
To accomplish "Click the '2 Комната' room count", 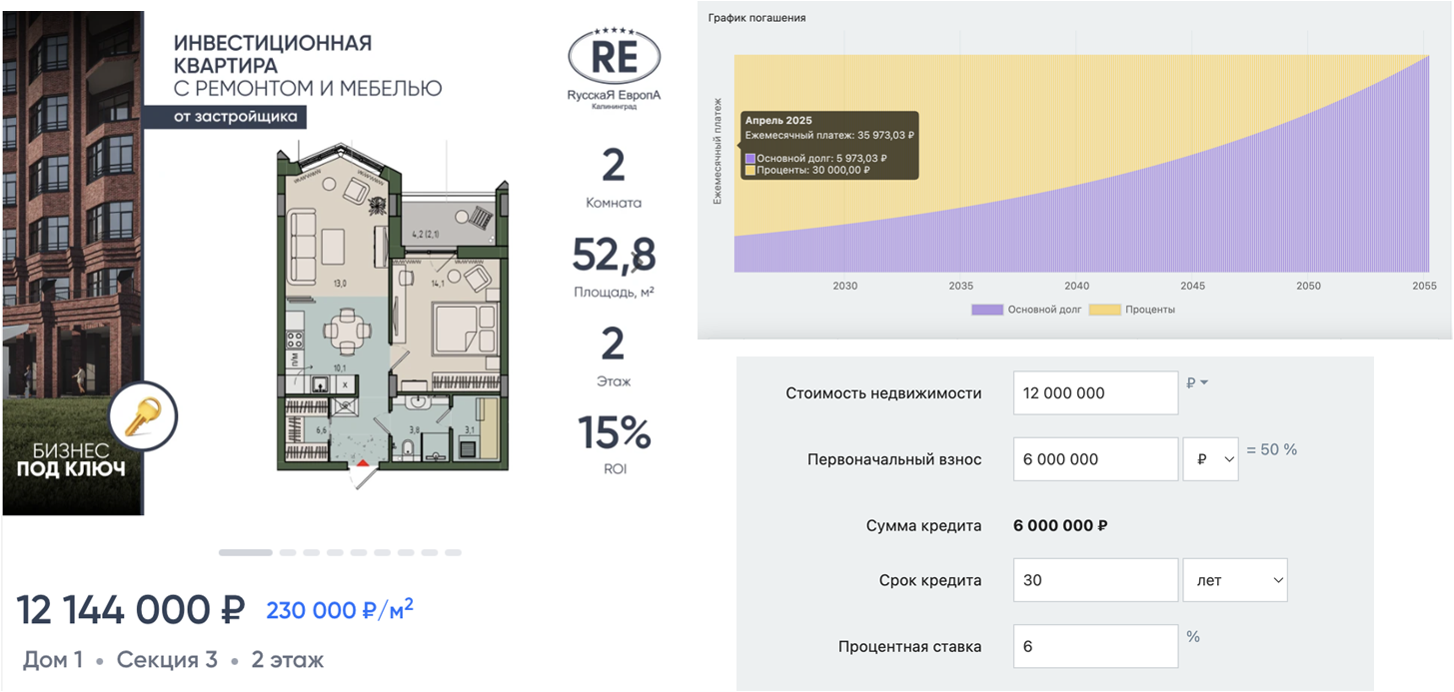I will coord(614,180).
